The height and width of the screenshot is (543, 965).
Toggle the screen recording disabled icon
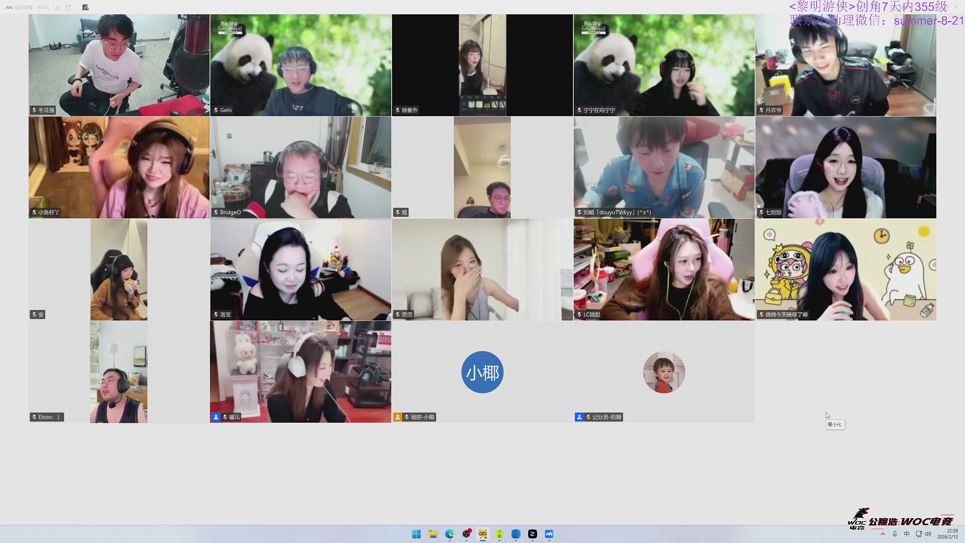(x=85, y=7)
